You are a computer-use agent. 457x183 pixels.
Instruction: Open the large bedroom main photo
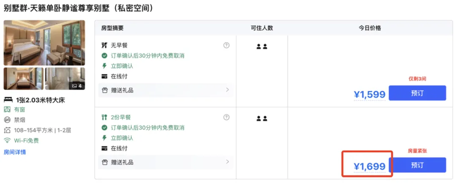(44, 43)
